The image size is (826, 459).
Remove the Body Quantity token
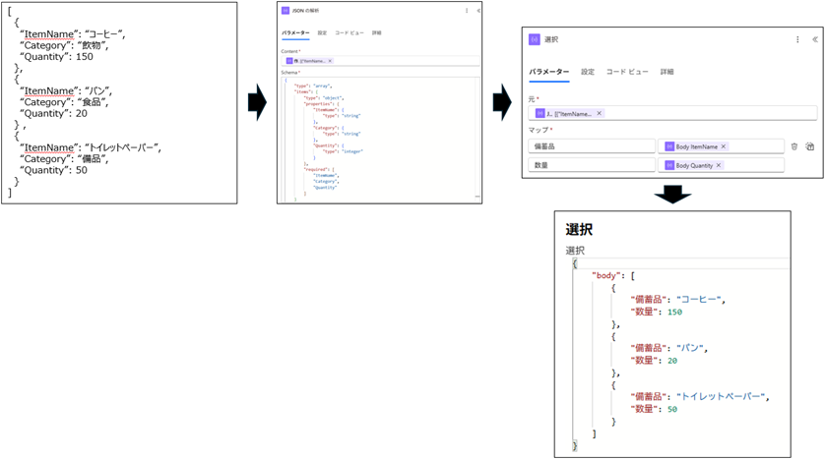[719, 165]
